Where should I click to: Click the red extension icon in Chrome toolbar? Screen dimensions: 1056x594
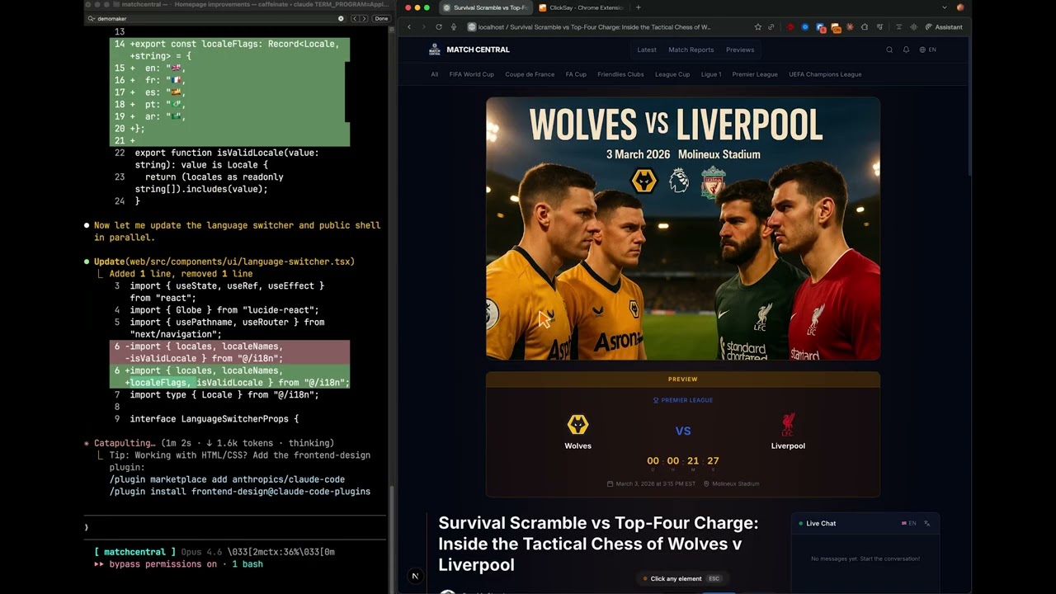(x=790, y=27)
